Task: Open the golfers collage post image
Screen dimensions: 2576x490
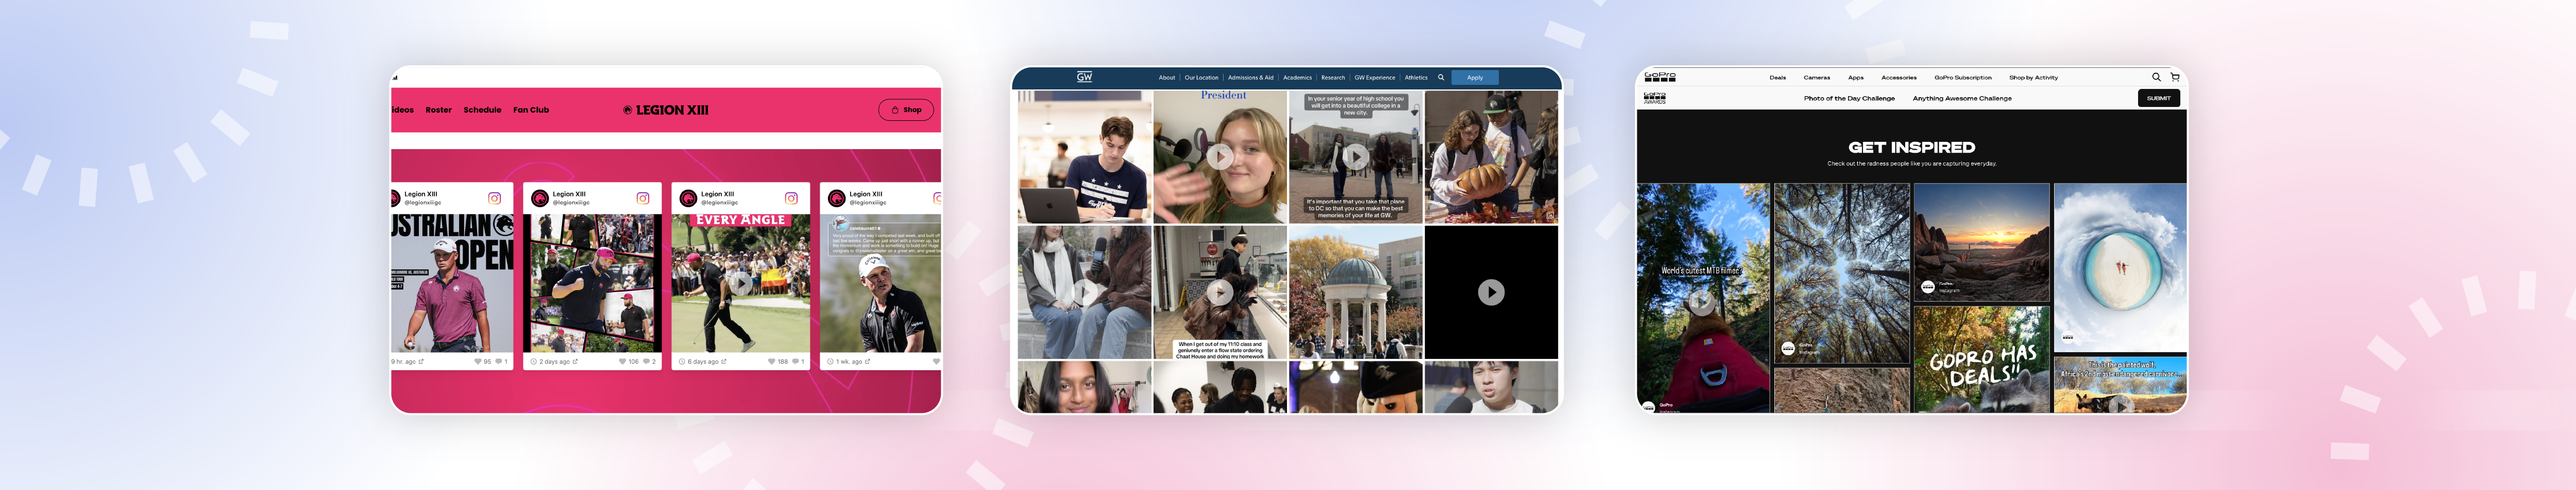Action: (592, 283)
